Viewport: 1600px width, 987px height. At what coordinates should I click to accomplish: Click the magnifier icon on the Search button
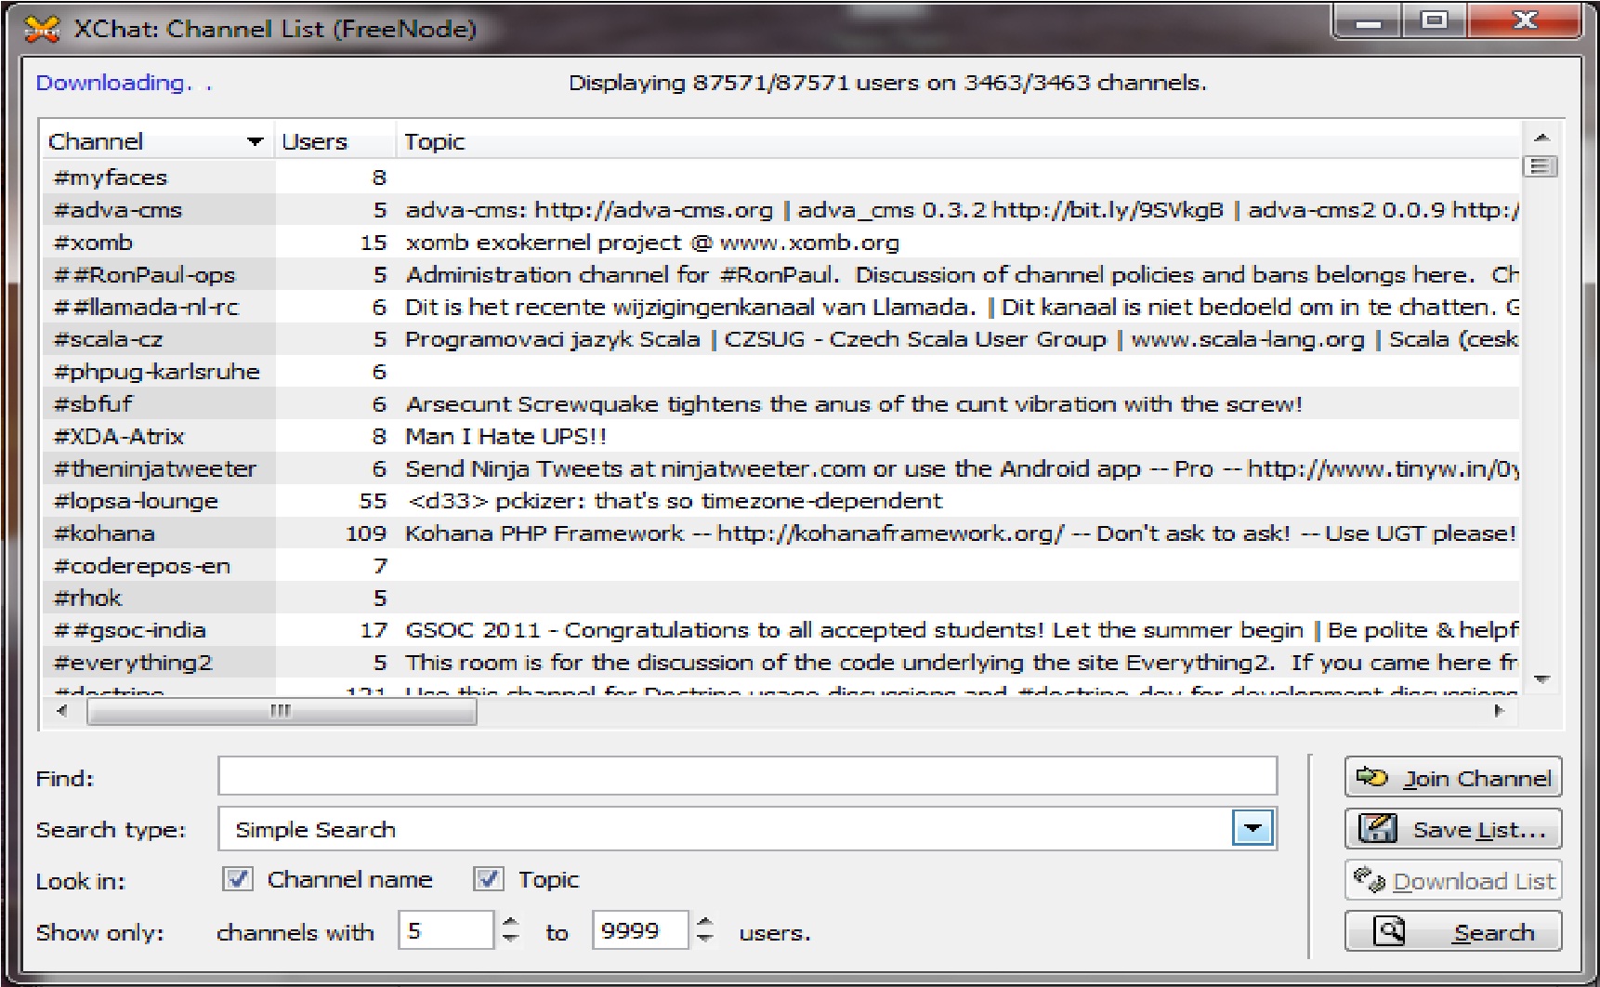coord(1389,930)
